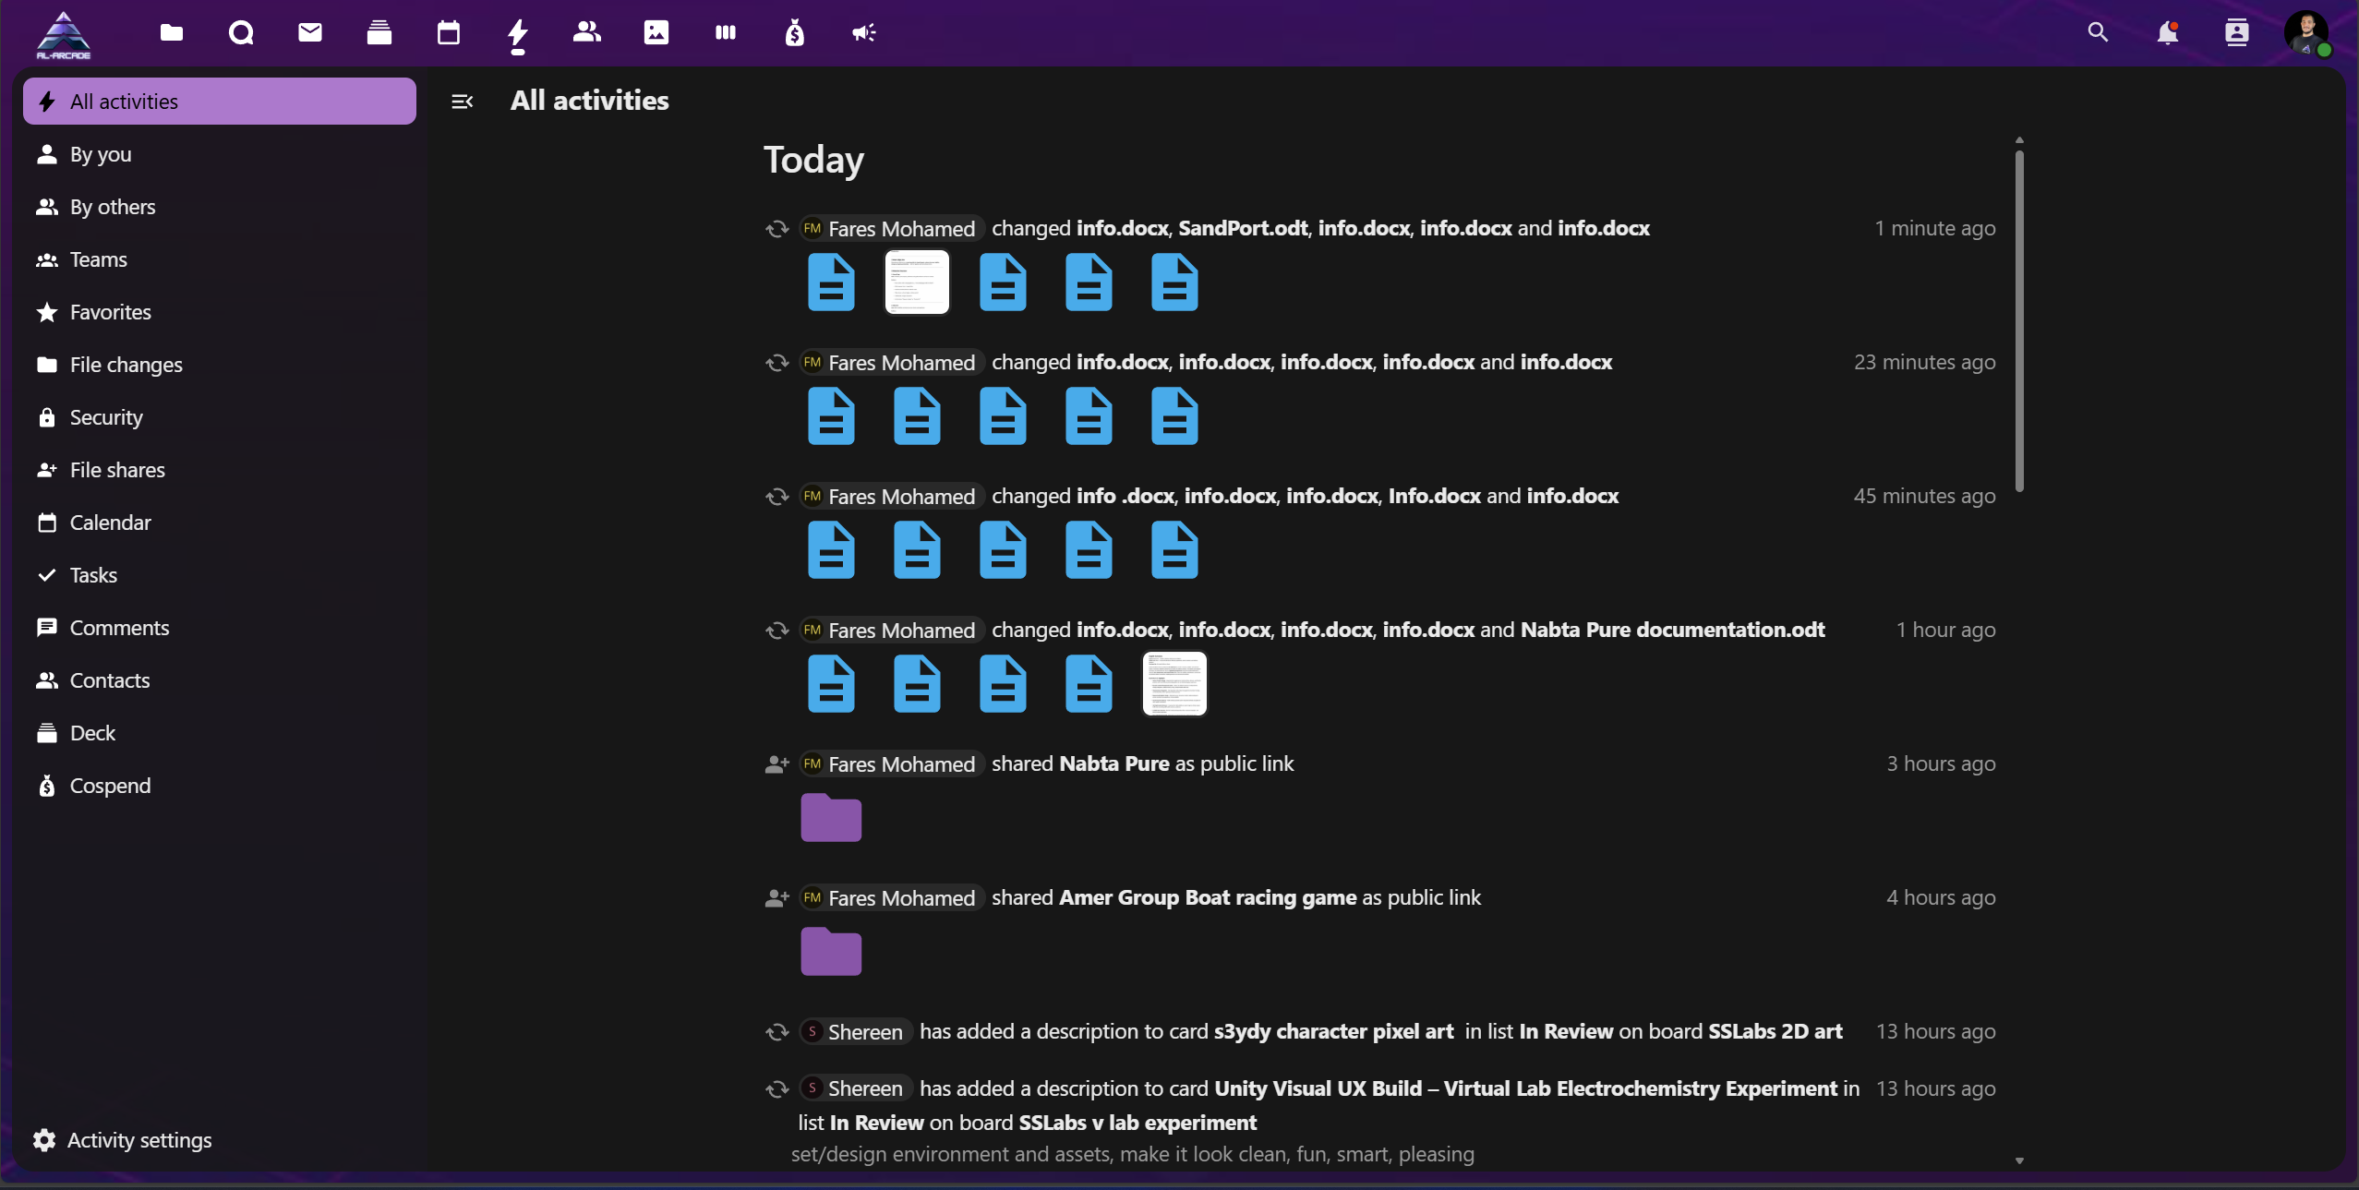Collapse the navigation sidebar toggle
2359x1190 pixels.
462,102
